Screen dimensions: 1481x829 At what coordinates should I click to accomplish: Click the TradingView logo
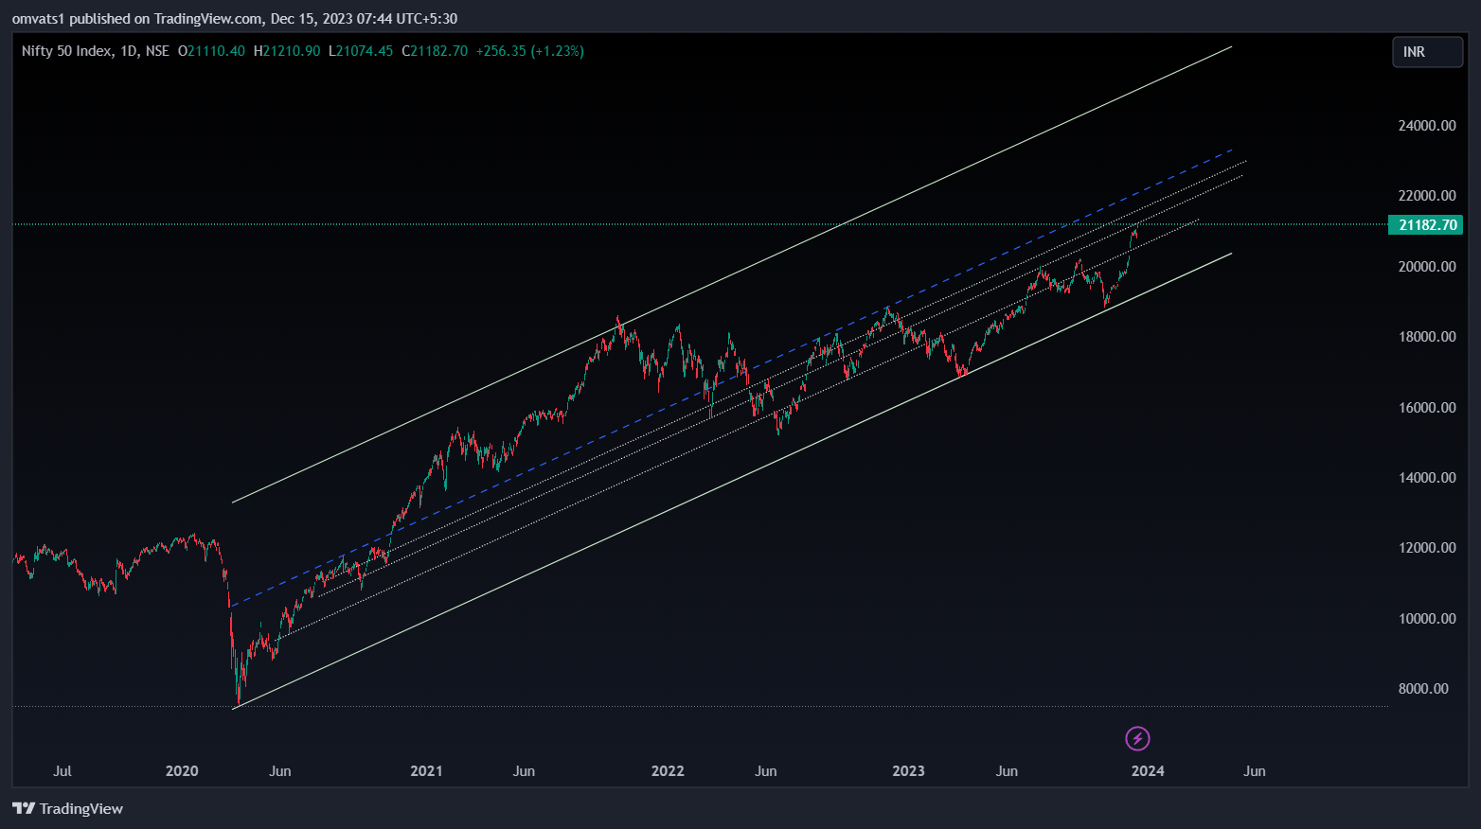click(67, 808)
